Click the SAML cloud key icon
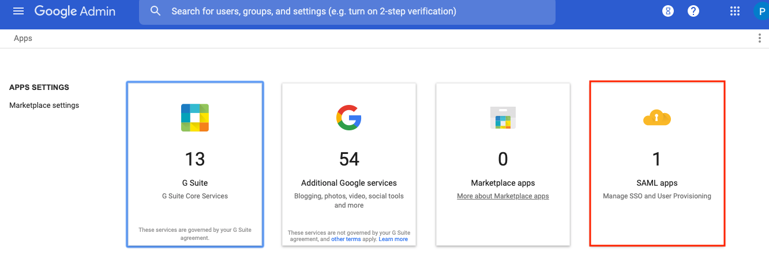 (657, 118)
